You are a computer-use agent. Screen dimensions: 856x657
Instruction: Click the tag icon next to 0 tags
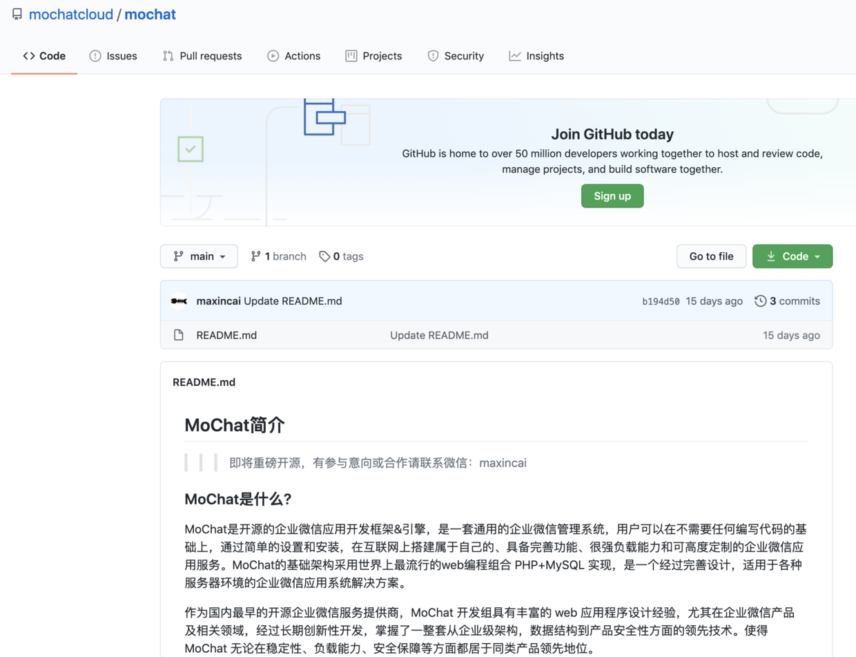[x=324, y=256]
